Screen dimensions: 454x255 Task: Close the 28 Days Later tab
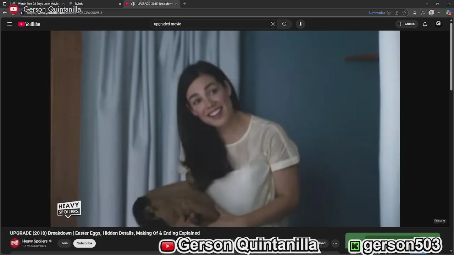[63, 4]
